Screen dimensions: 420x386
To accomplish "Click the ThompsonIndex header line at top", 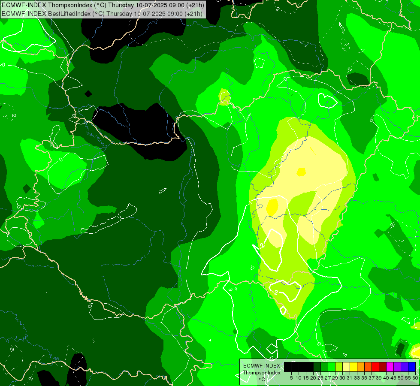I will [103, 5].
